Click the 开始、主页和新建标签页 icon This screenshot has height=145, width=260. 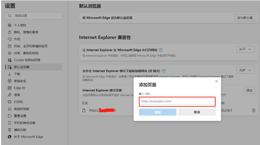(x=9, y=46)
